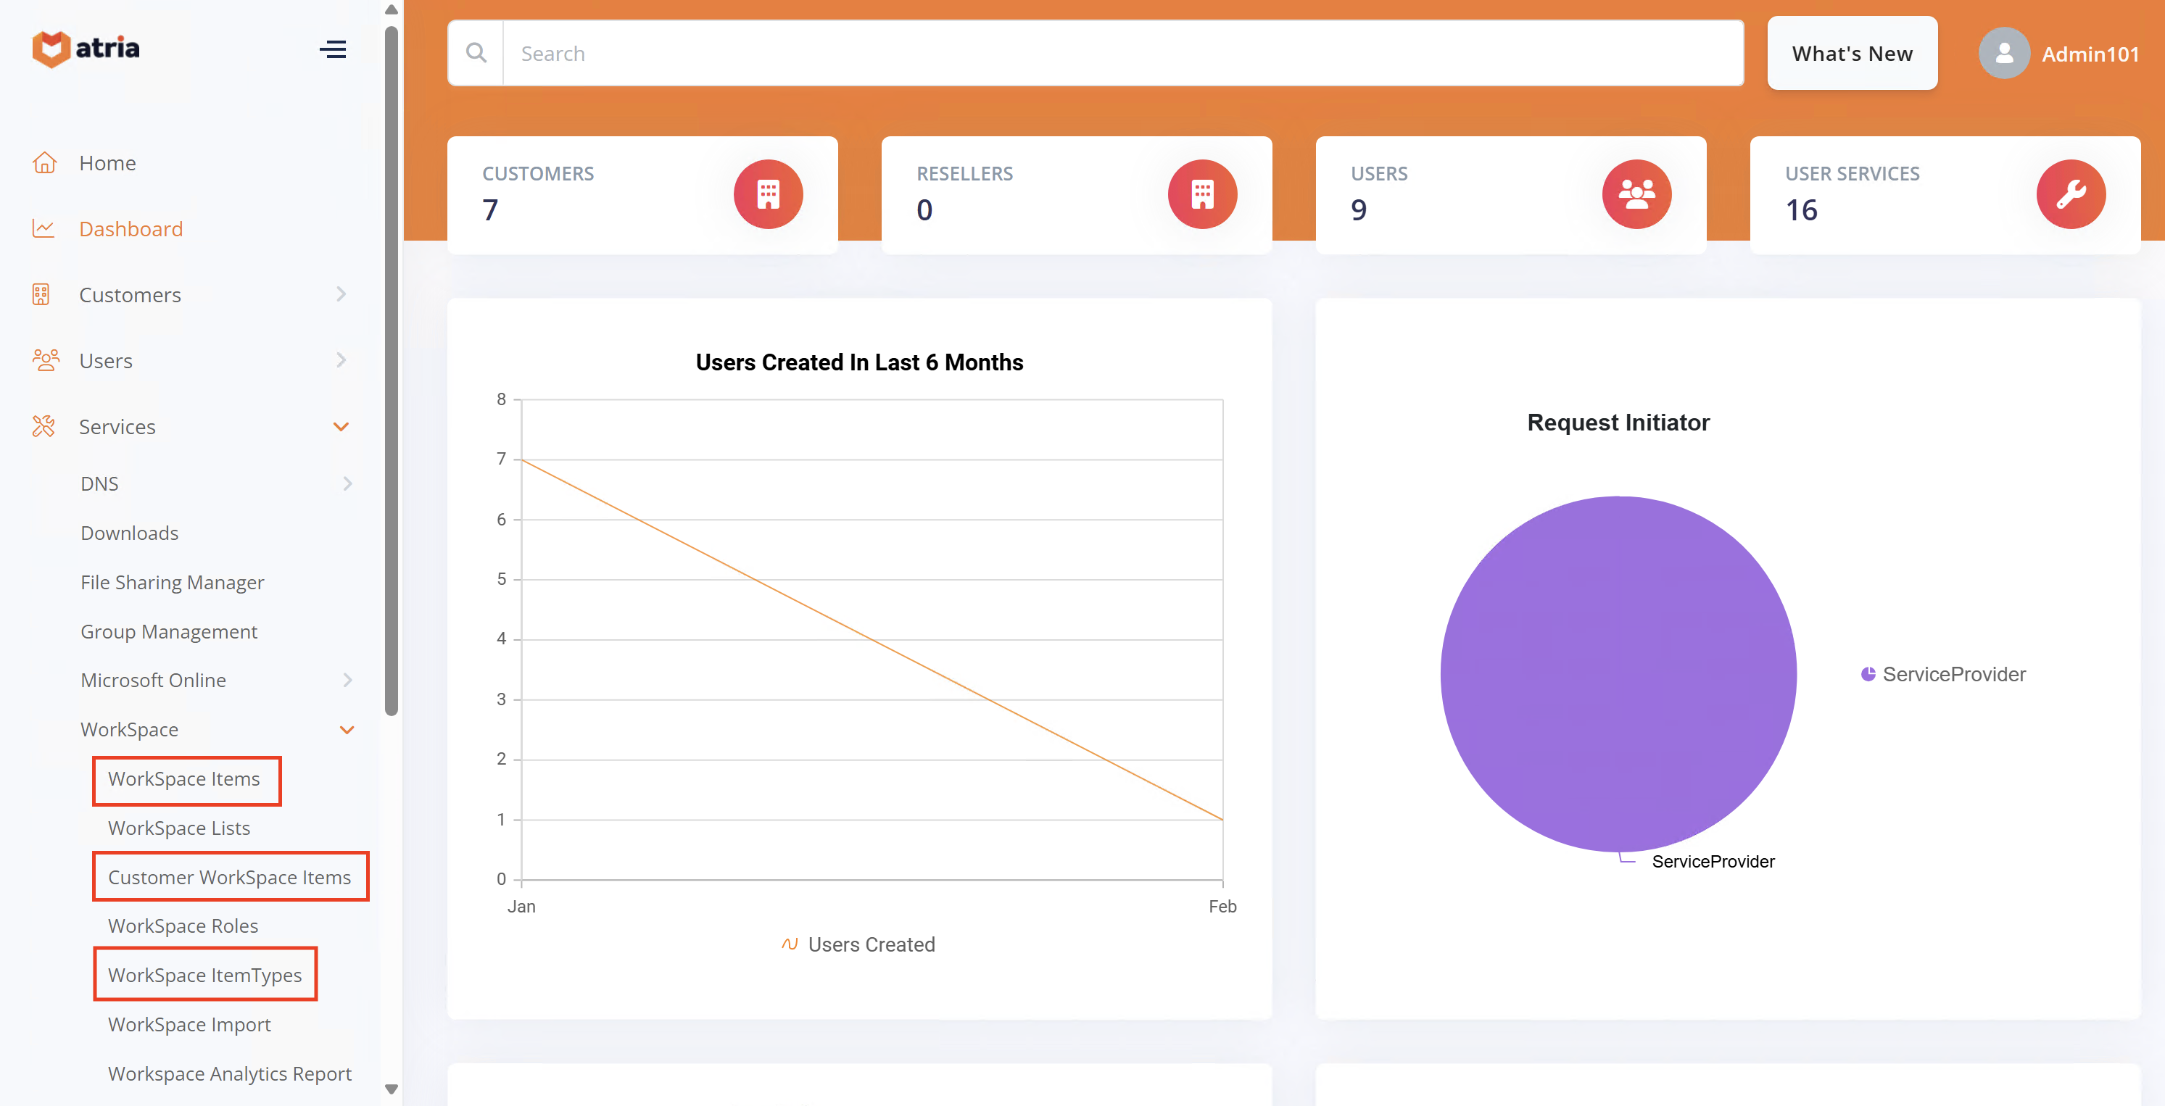This screenshot has width=2165, height=1106.
Task: Click the search magnifier icon
Action: (476, 52)
